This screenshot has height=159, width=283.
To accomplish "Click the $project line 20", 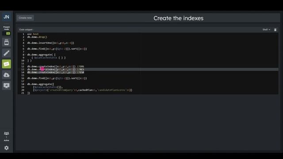I will [x=83, y=90].
